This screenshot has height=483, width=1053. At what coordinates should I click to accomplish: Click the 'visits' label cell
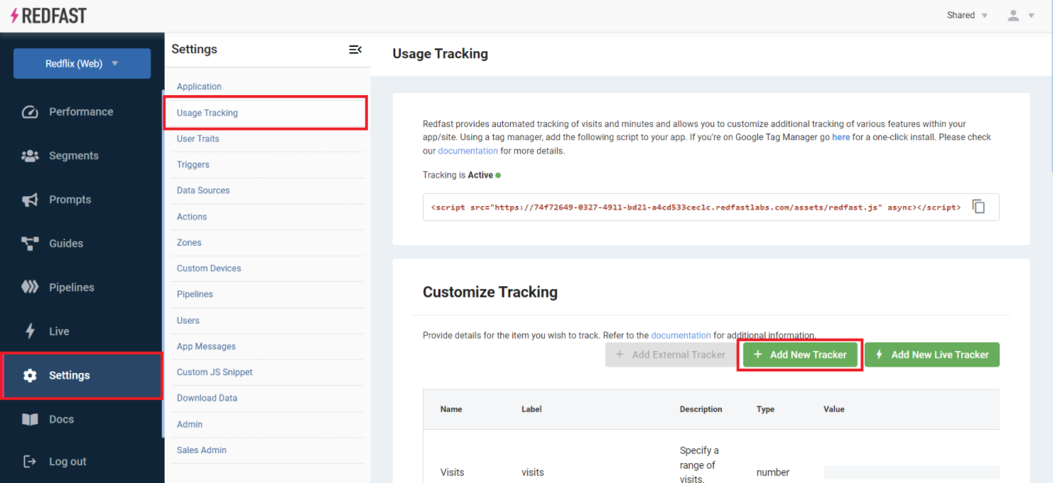(x=532, y=472)
